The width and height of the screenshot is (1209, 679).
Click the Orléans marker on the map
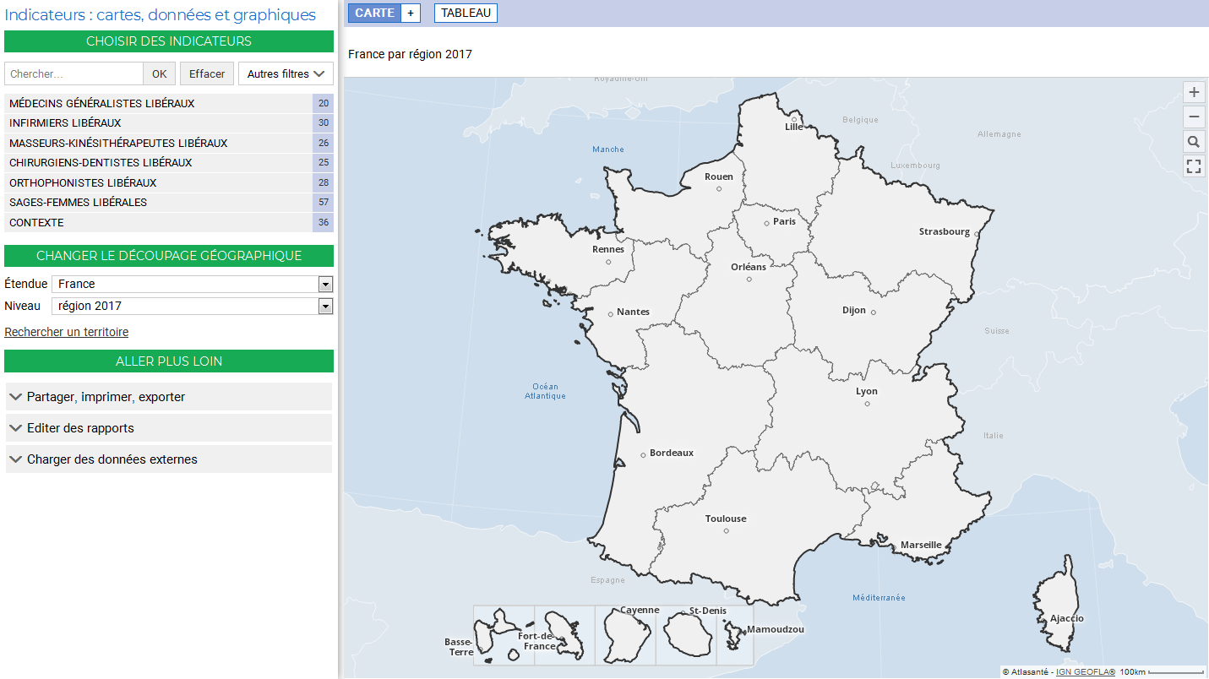point(749,279)
